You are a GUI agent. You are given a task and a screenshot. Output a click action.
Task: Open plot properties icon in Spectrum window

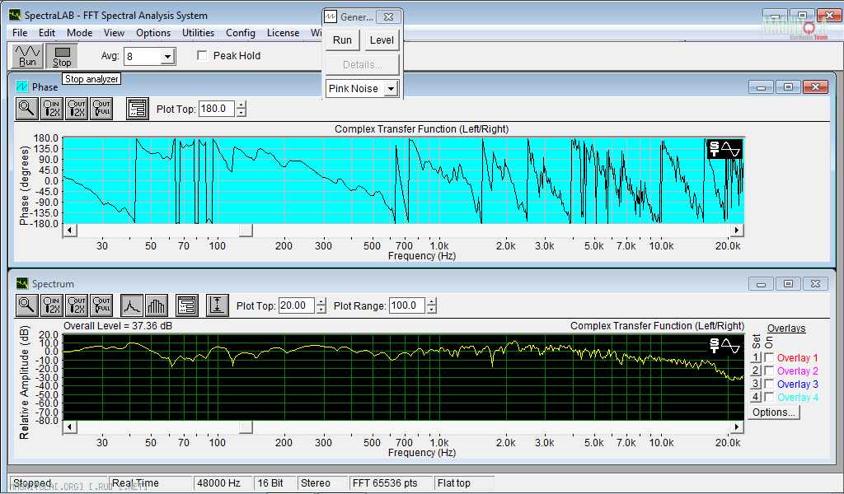pyautogui.click(x=187, y=305)
